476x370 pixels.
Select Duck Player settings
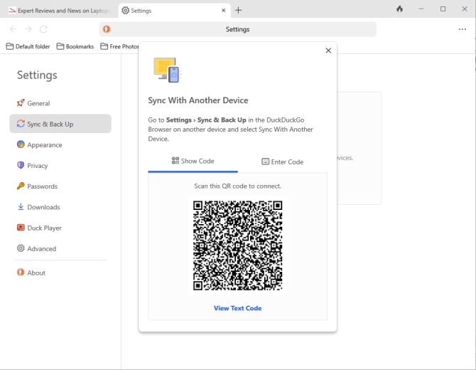[x=44, y=228]
